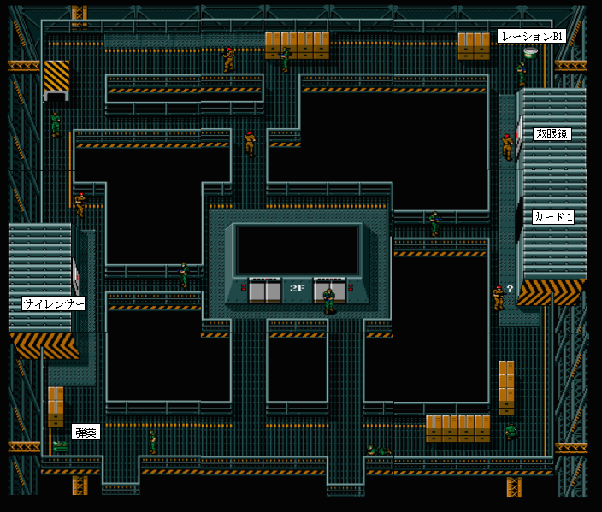Click the dark elevator rooftop above 2F sign

click(x=297, y=249)
